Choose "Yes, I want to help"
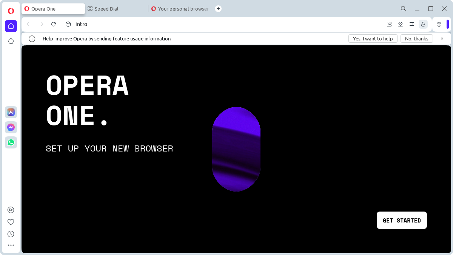 373,38
